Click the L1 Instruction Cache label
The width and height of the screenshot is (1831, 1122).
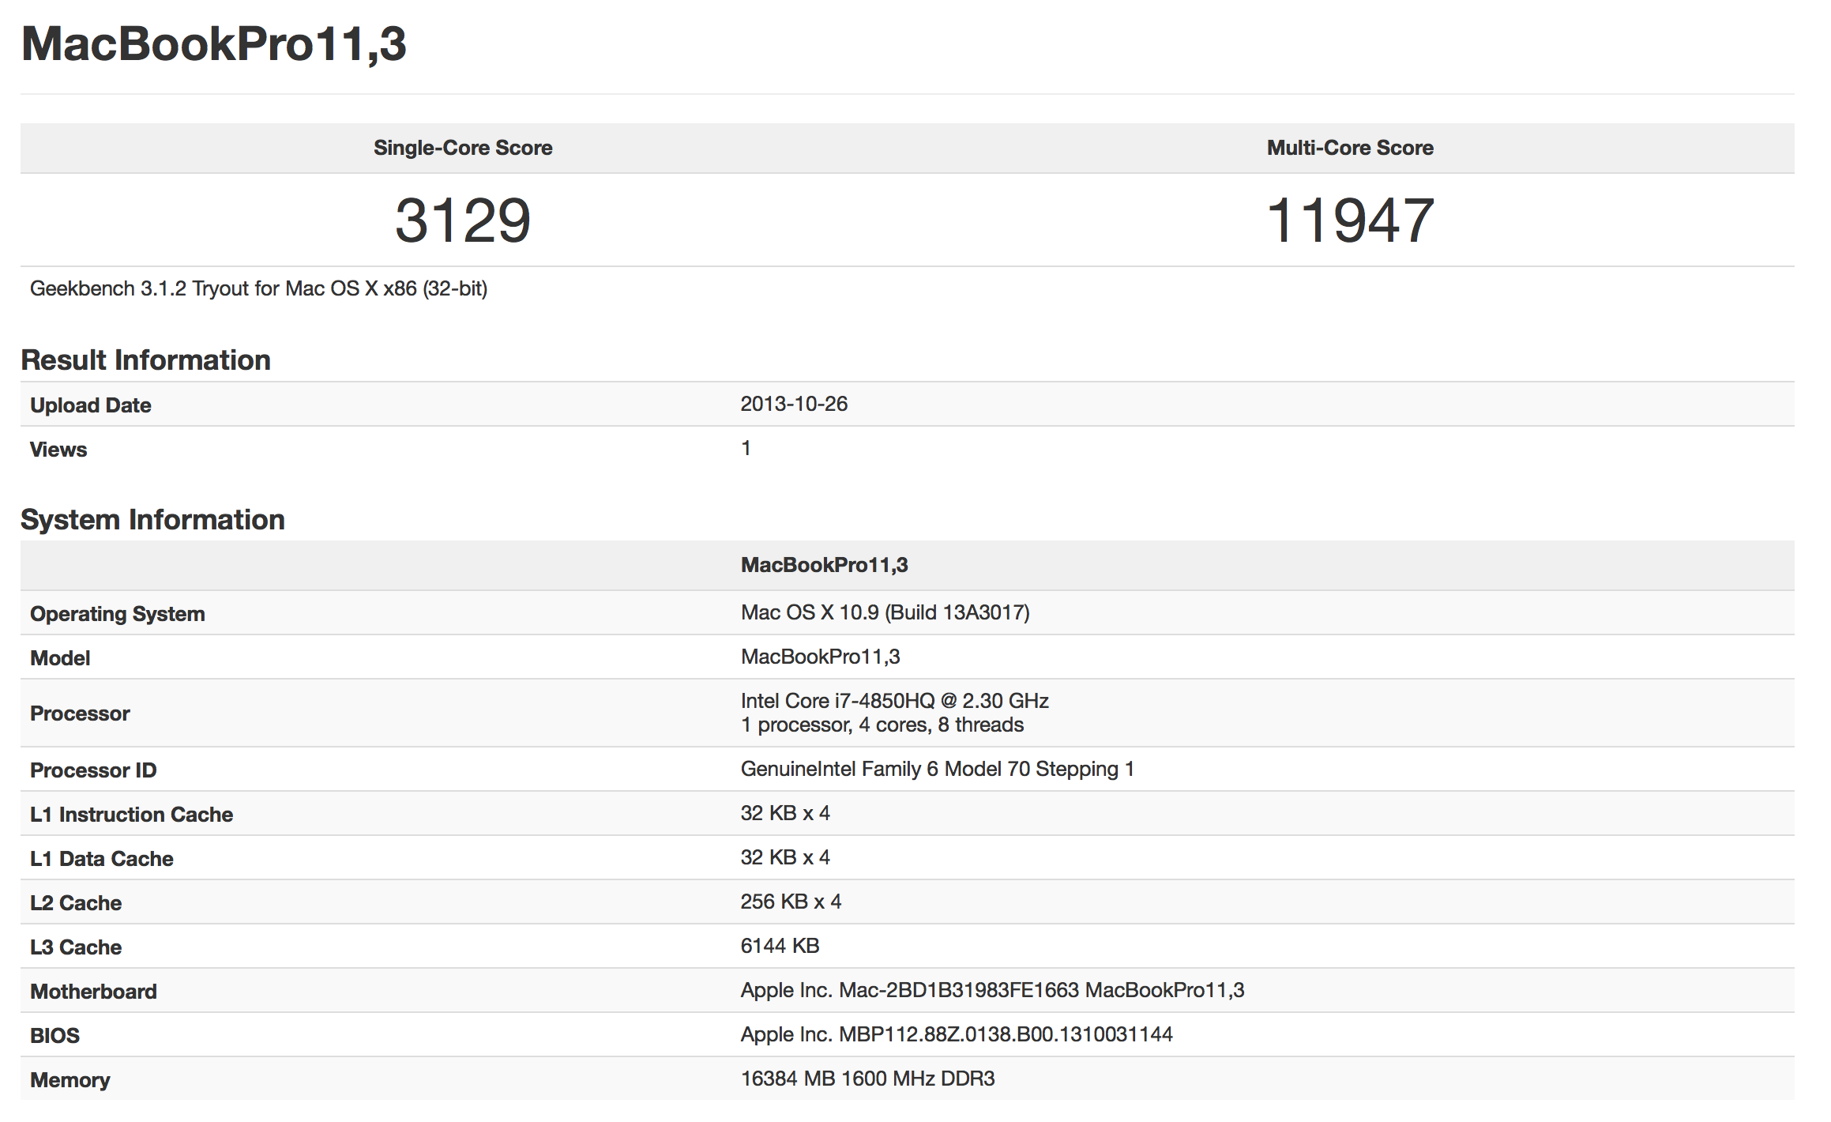tap(131, 815)
